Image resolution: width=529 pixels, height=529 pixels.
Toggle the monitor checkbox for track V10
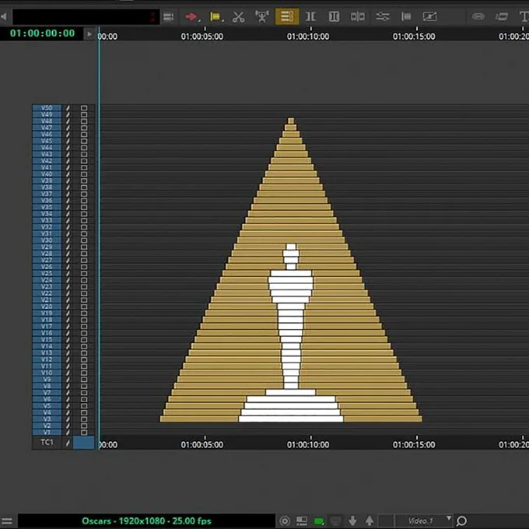click(84, 373)
